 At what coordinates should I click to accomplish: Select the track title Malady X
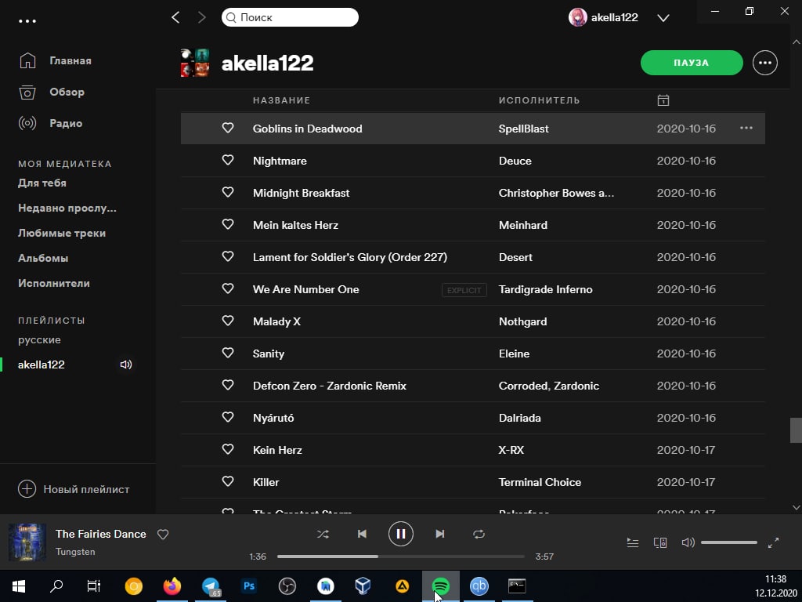pyautogui.click(x=276, y=321)
